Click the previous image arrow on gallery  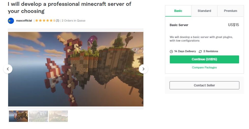point(8,69)
